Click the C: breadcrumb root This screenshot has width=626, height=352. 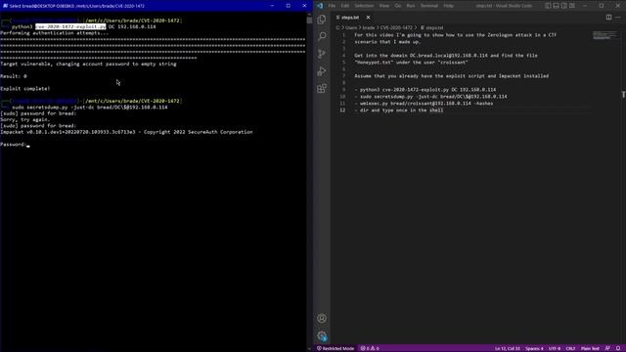(338, 27)
